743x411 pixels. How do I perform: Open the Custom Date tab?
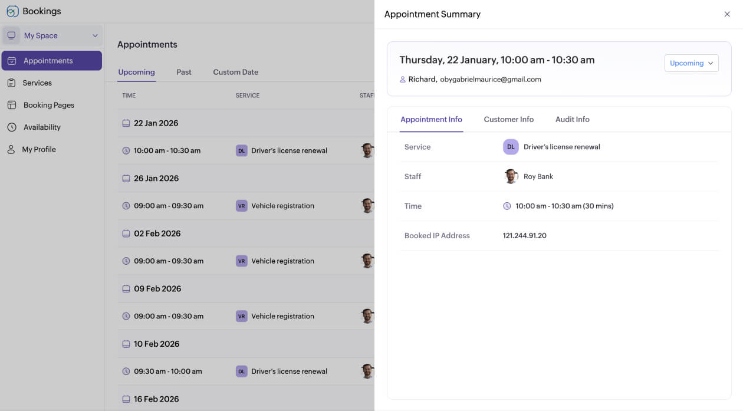[x=235, y=72]
